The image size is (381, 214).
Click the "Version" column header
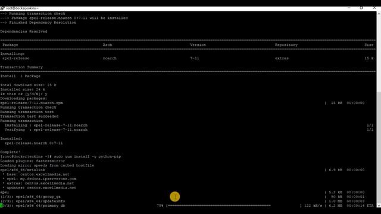click(198, 45)
